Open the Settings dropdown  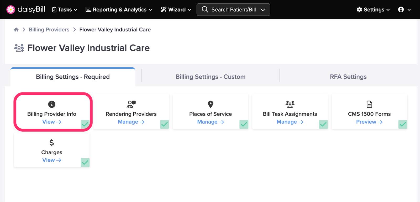click(373, 10)
